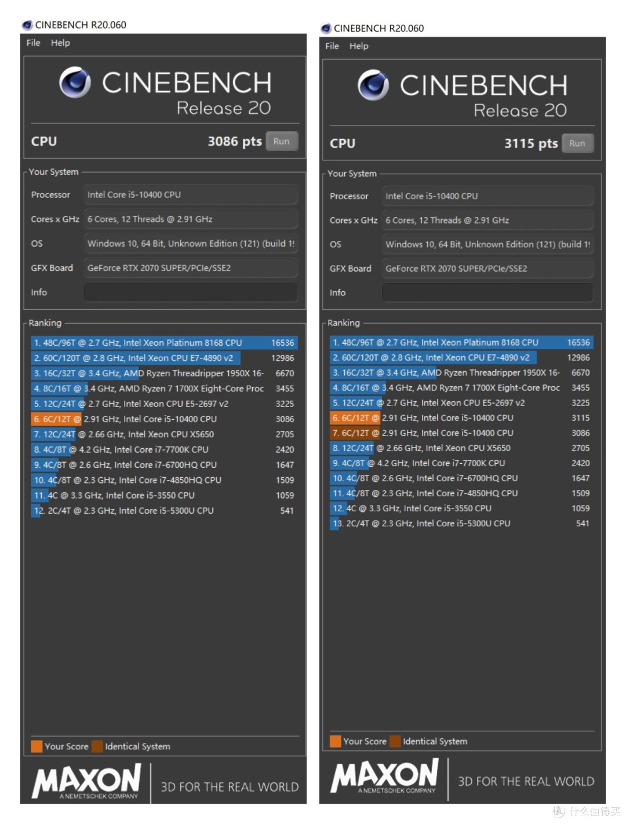Select i5-5300U ranking row, right window
The height and width of the screenshot is (824, 626).
pyautogui.click(x=461, y=523)
